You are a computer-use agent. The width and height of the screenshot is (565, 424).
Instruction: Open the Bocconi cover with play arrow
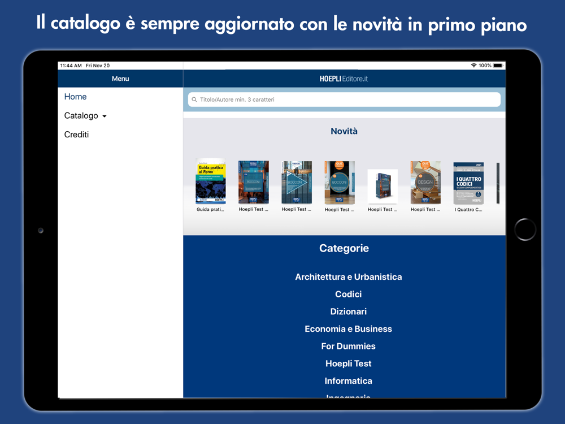[x=297, y=182]
